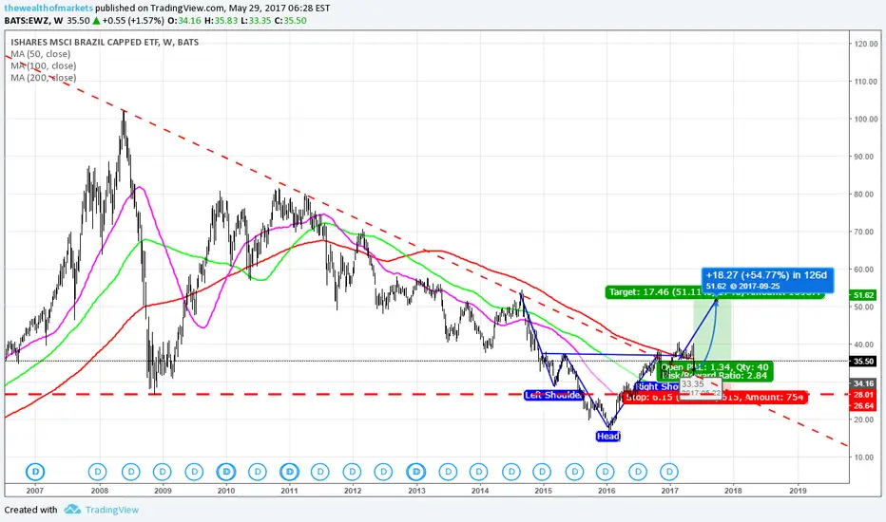The width and height of the screenshot is (886, 522).
Task: Click the 80.00 price axis label
Action: click(x=866, y=195)
